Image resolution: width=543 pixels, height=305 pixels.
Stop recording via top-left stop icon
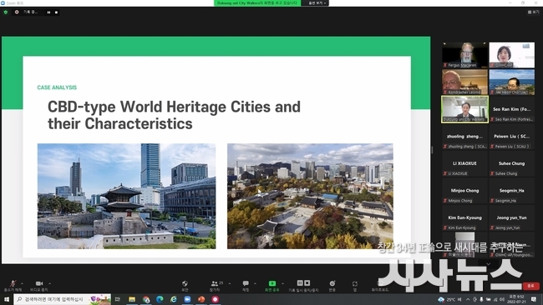pyautogui.click(x=57, y=12)
